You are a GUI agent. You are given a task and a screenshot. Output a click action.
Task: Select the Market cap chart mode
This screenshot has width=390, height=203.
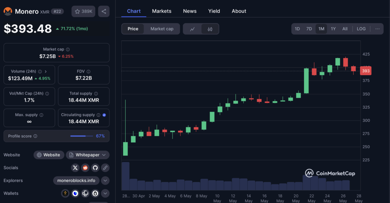[162, 29]
